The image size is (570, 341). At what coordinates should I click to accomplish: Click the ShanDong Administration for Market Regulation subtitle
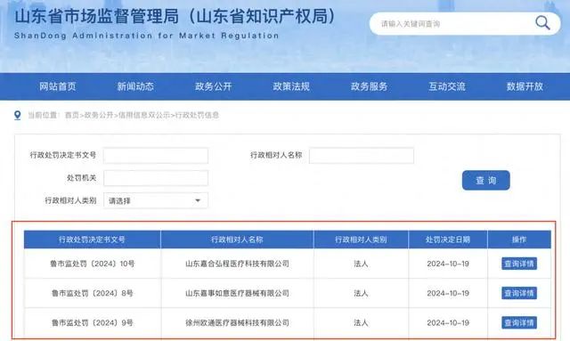point(146,36)
